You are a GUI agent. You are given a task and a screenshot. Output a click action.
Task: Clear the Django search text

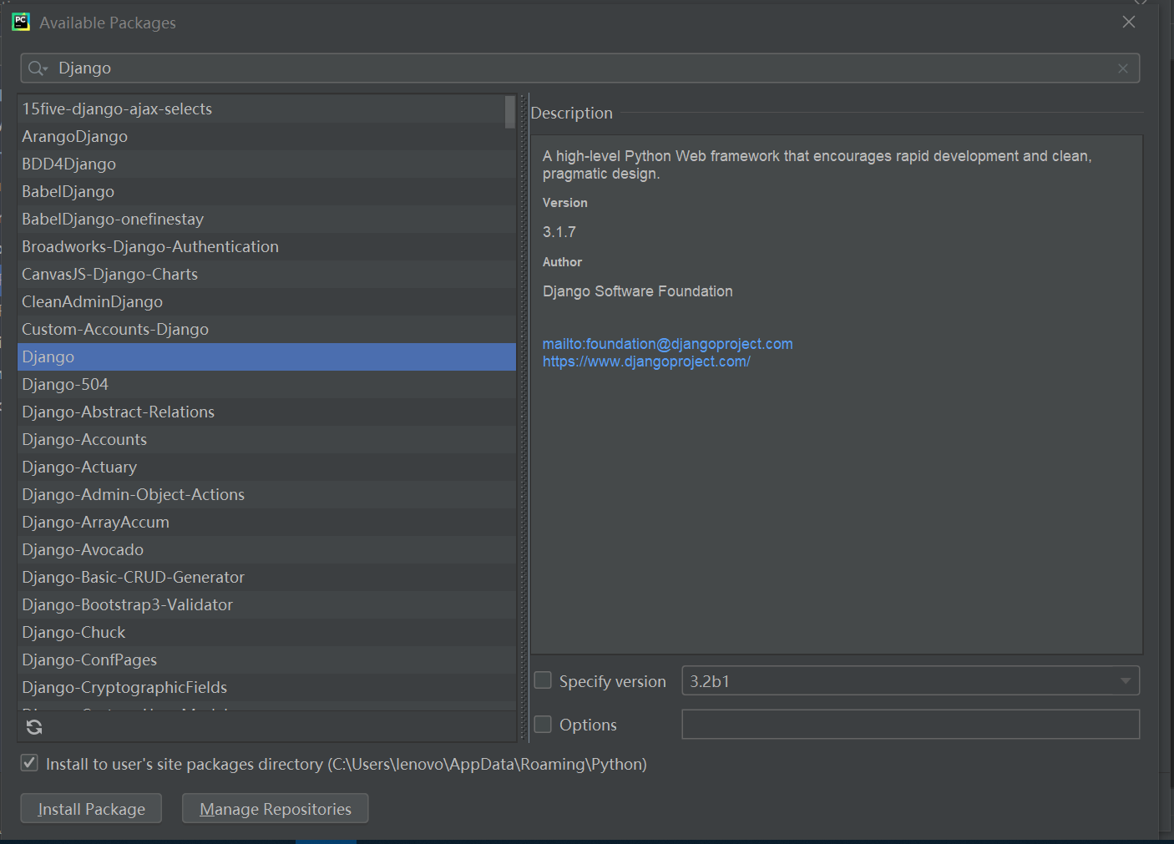point(1123,68)
